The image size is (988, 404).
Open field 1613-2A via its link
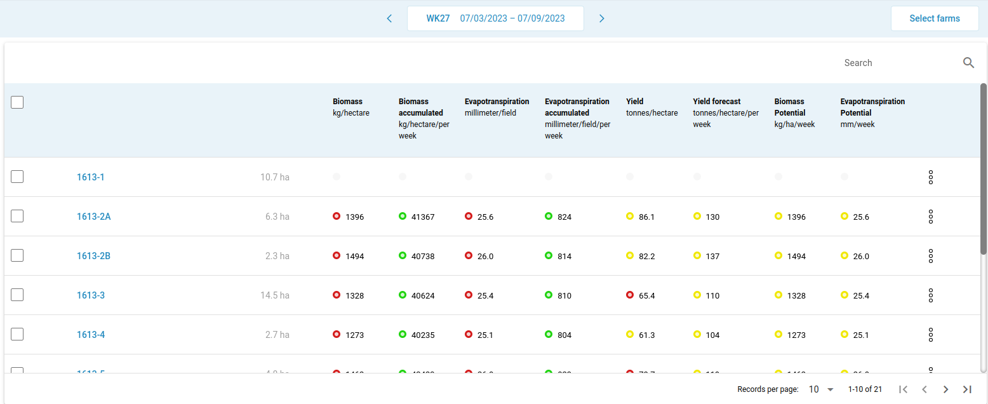pos(95,216)
